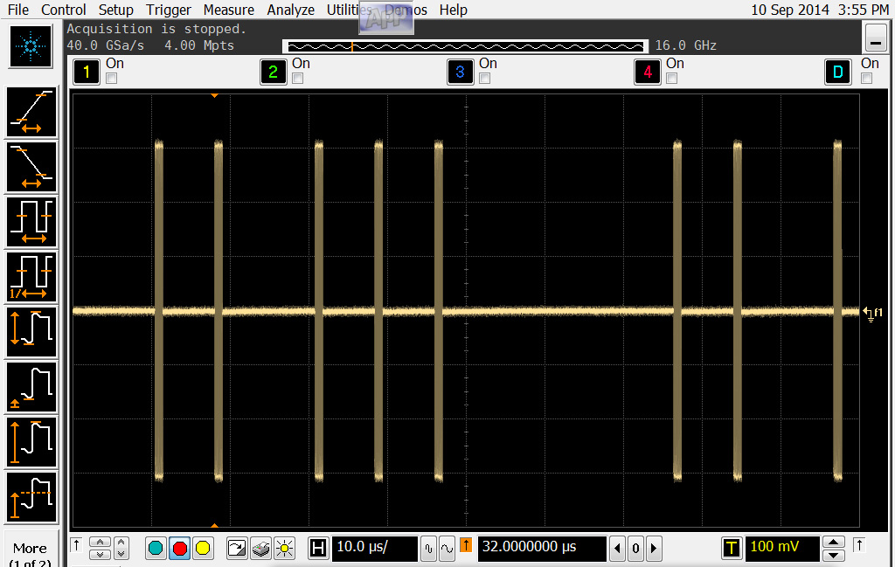Shift horizontal position left with arrow
This screenshot has width=895, height=567.
coord(617,549)
